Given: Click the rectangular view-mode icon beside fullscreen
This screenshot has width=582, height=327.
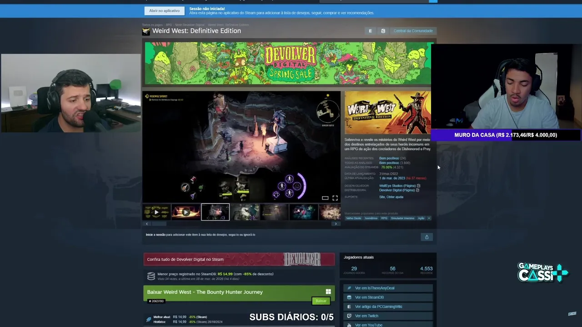Looking at the screenshot, I should 325,198.
